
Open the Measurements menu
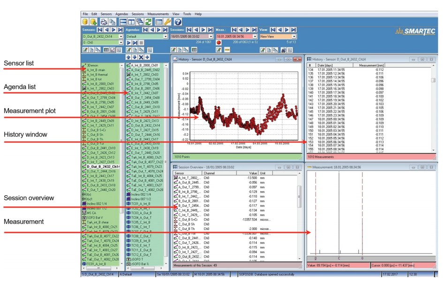click(158, 14)
